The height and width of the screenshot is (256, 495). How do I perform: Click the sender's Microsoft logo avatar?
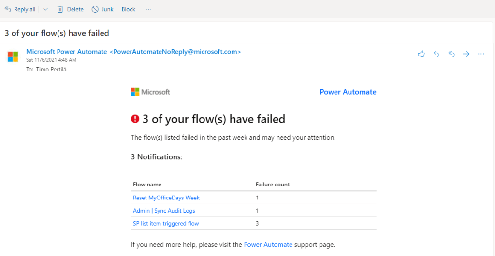13,57
